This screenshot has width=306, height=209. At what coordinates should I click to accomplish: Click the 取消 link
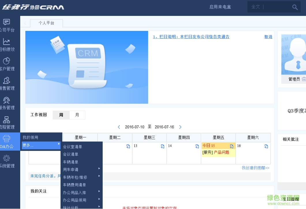[x=268, y=37]
